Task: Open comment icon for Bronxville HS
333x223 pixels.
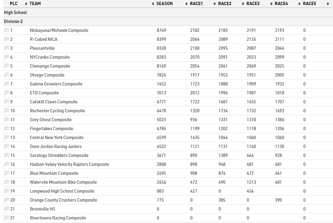Action: tap(7, 209)
